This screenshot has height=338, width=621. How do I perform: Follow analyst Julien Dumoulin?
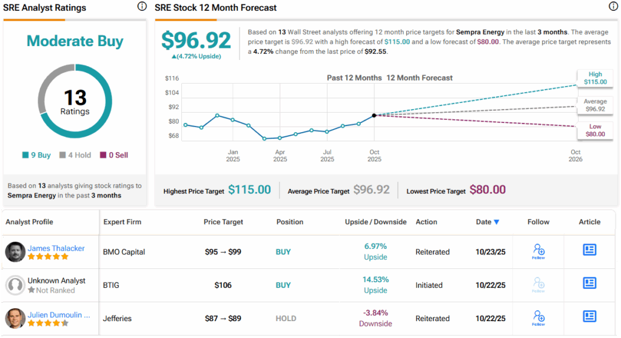tap(539, 317)
